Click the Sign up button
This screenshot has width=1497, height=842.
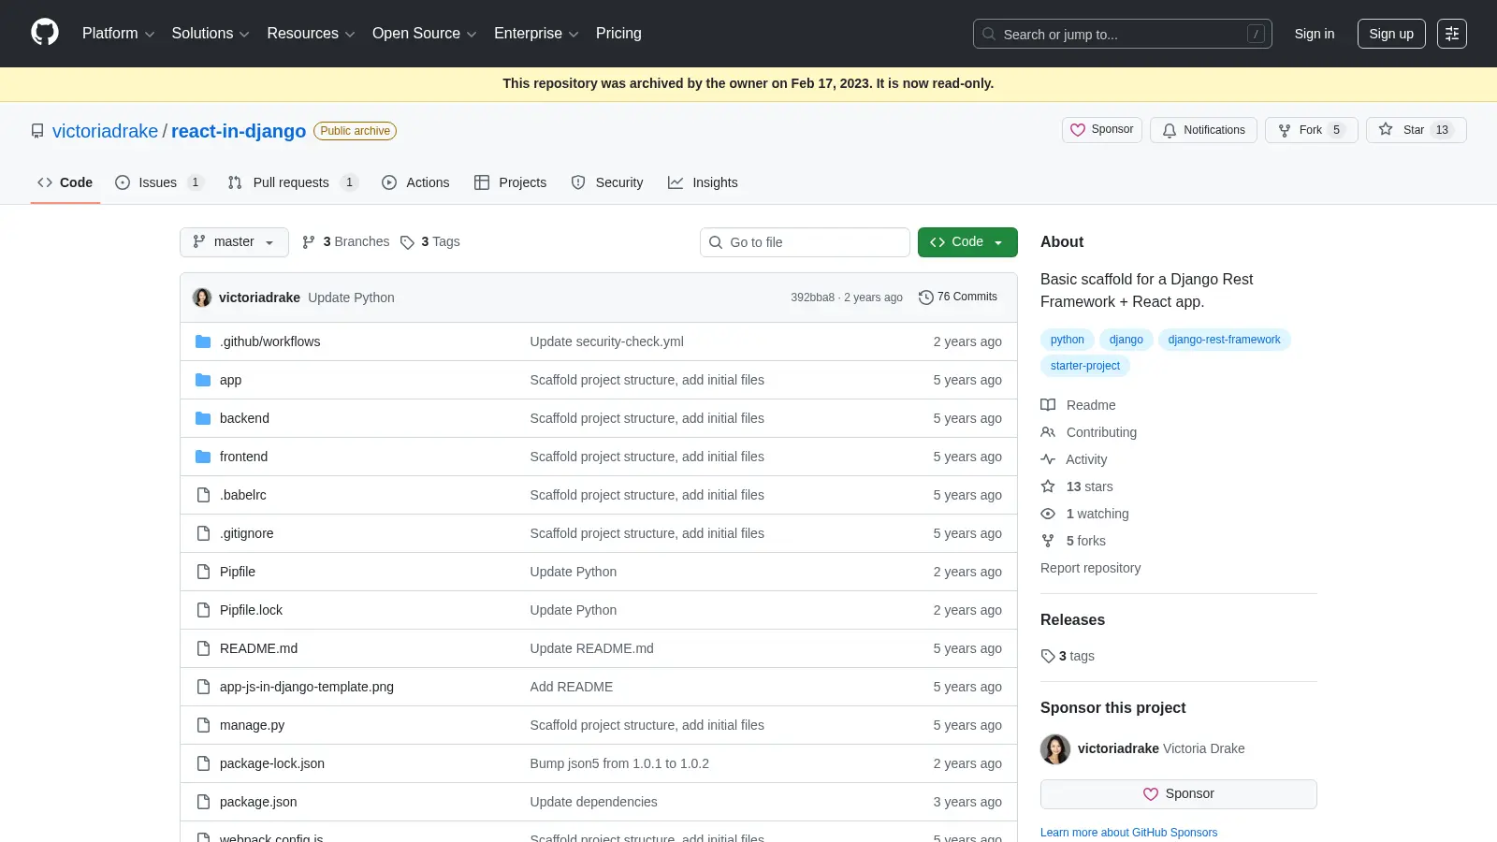point(1391,34)
